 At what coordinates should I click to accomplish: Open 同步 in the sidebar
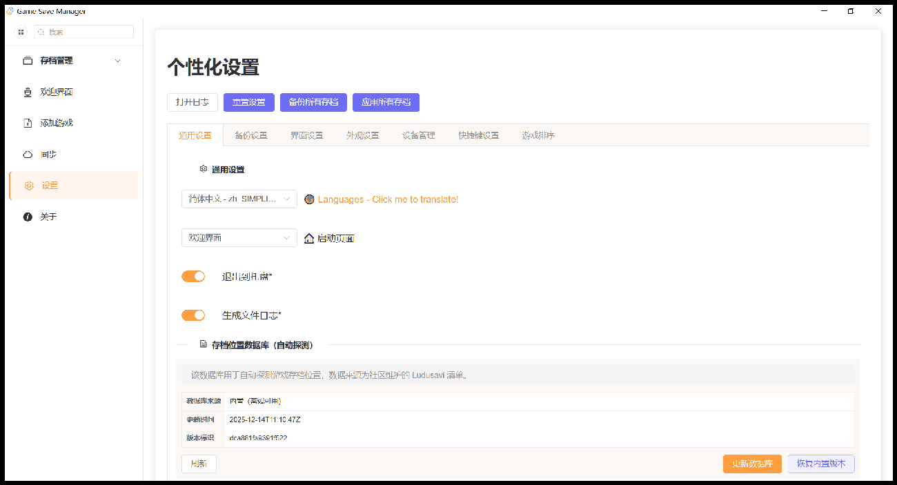point(74,155)
